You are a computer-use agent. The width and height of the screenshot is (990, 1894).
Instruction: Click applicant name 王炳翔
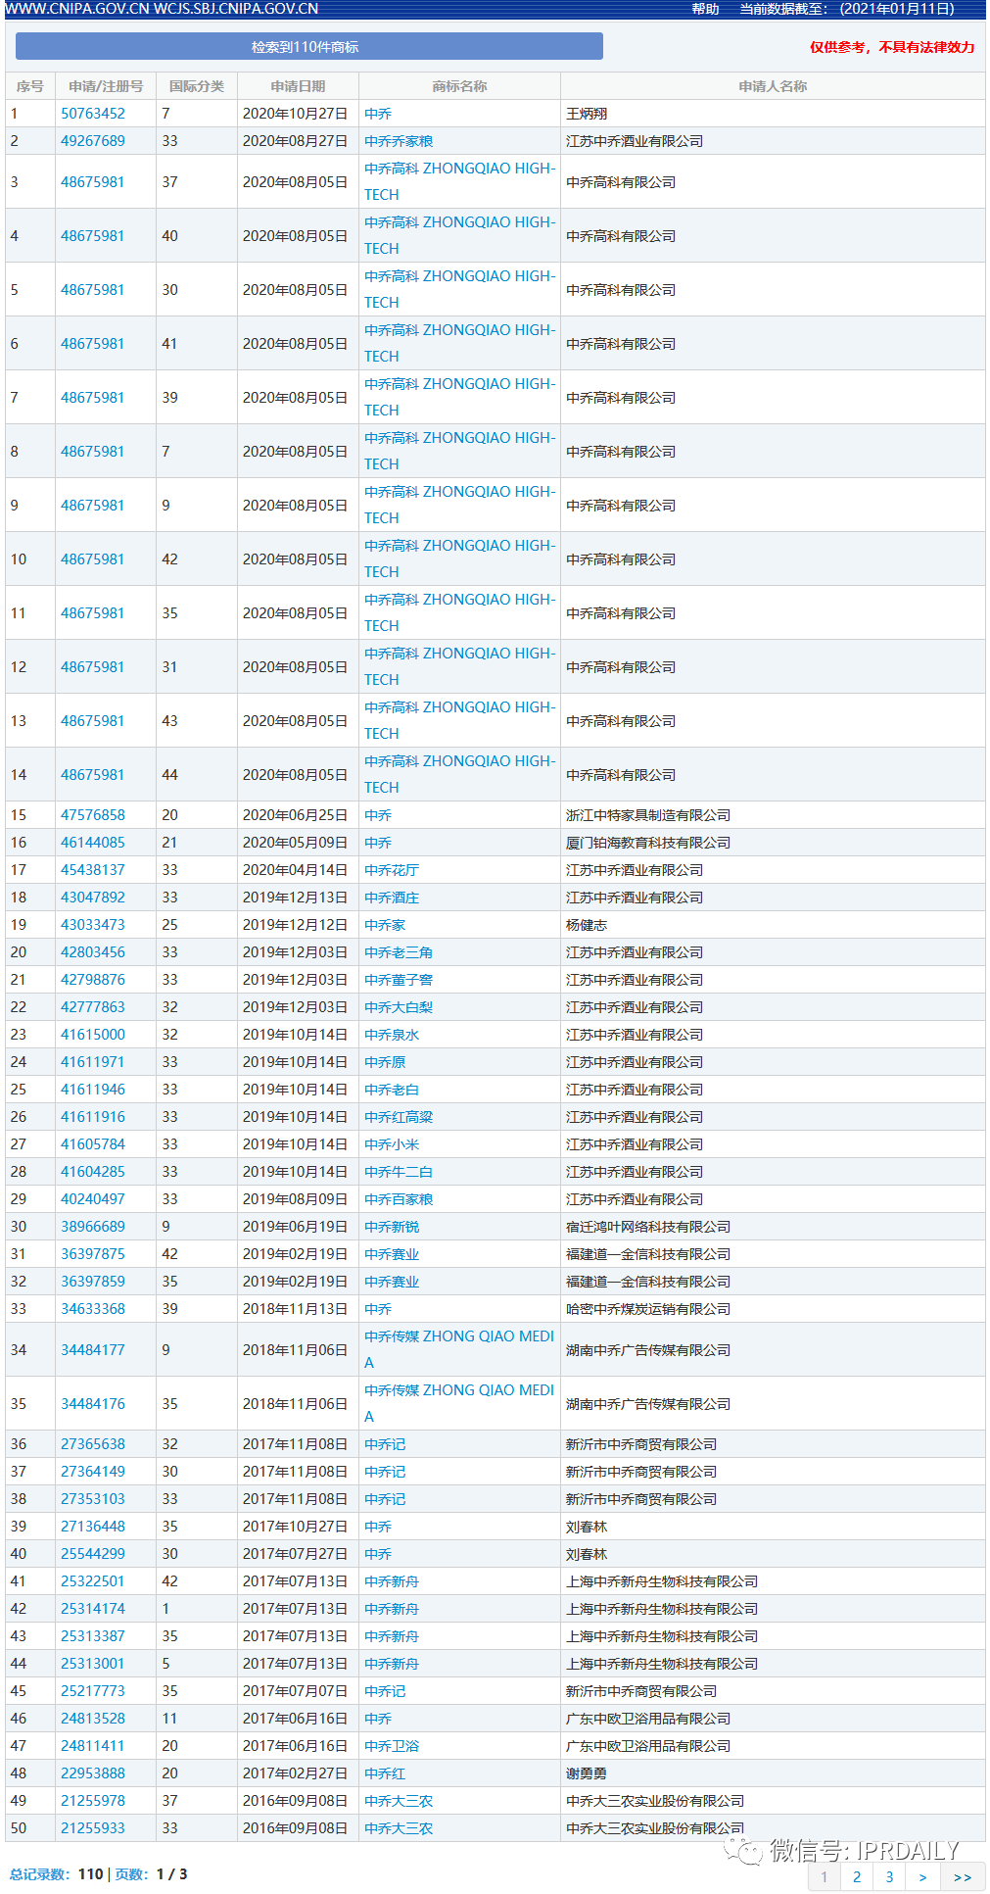pos(587,114)
